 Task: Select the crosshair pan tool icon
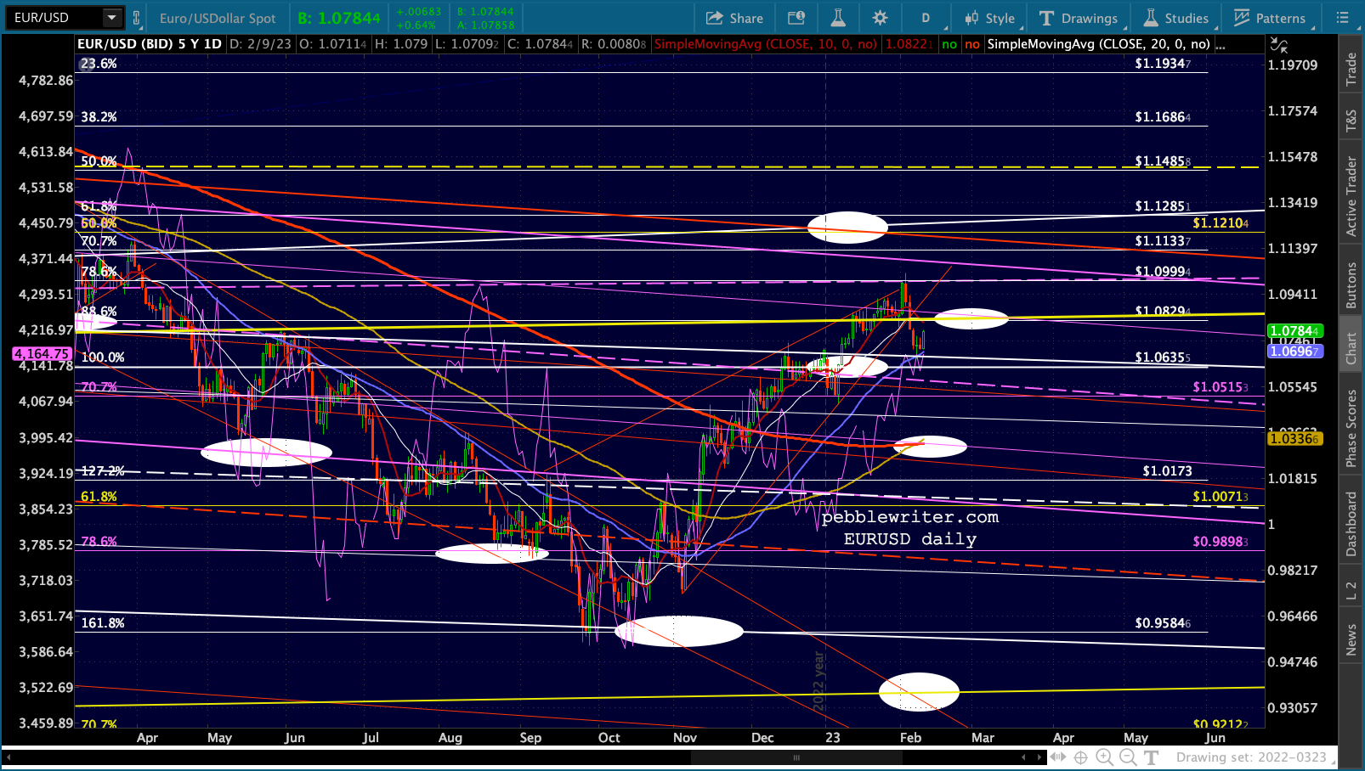pyautogui.click(x=1081, y=757)
